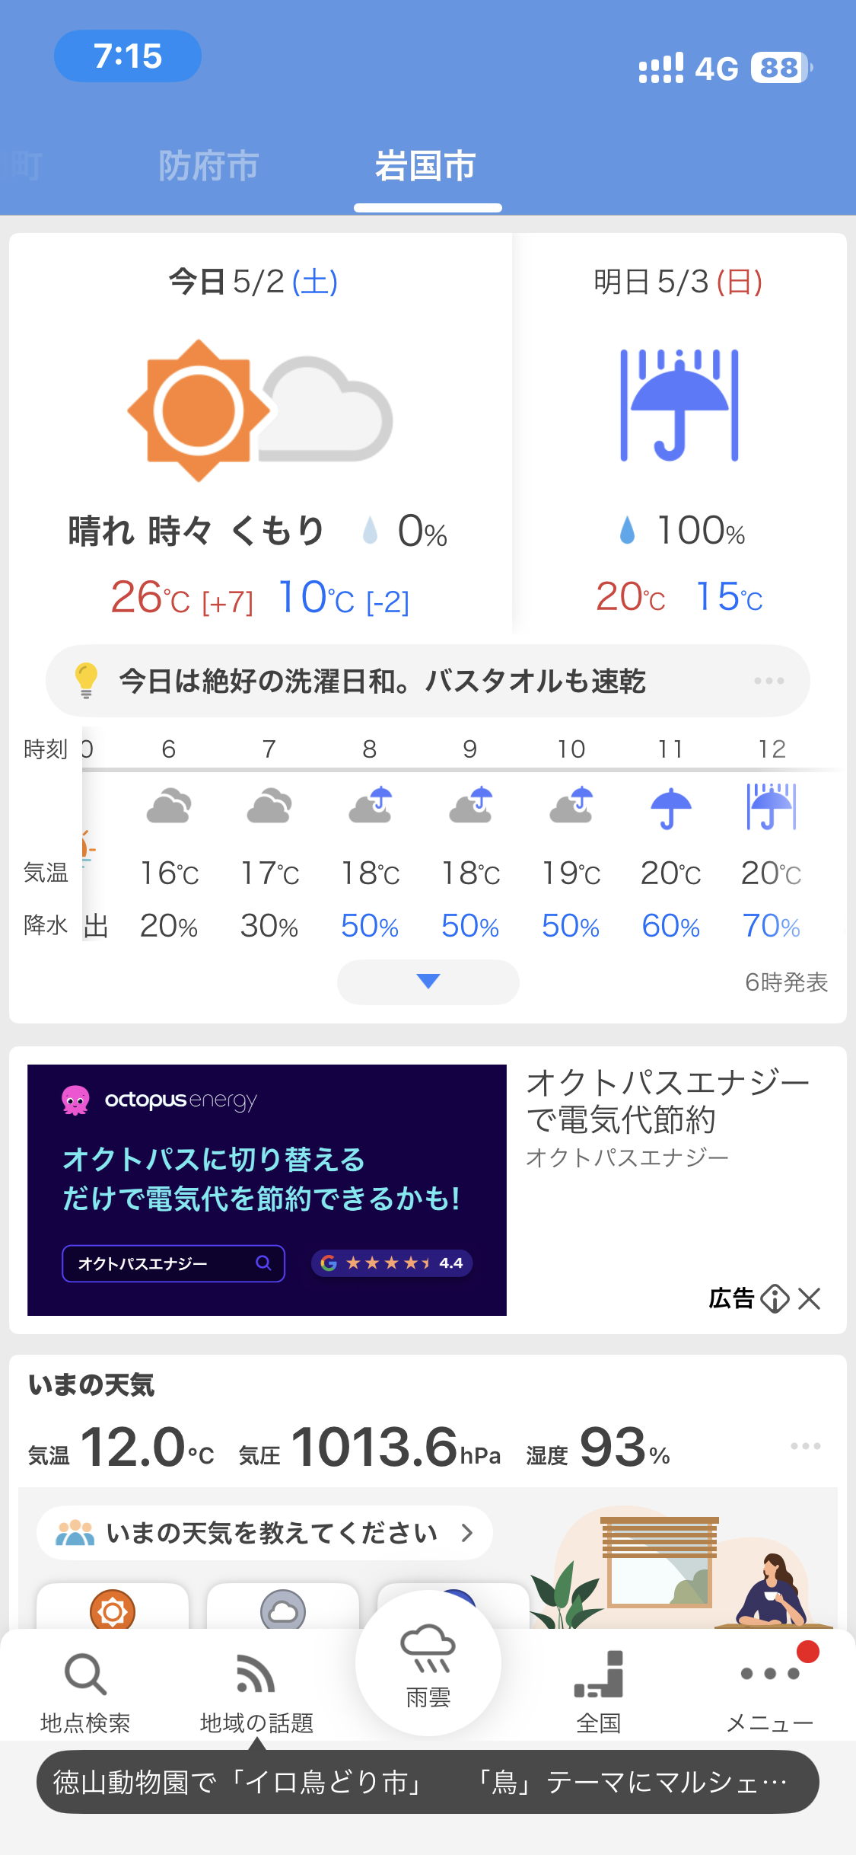Select the cloudy weather report option

click(x=283, y=1607)
